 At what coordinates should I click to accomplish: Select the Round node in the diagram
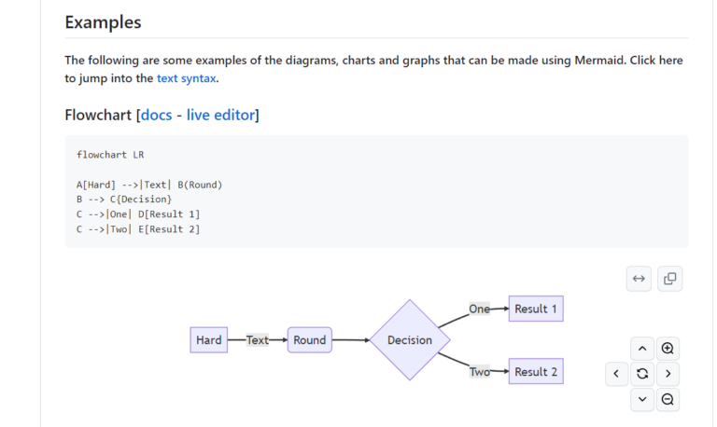tap(310, 340)
